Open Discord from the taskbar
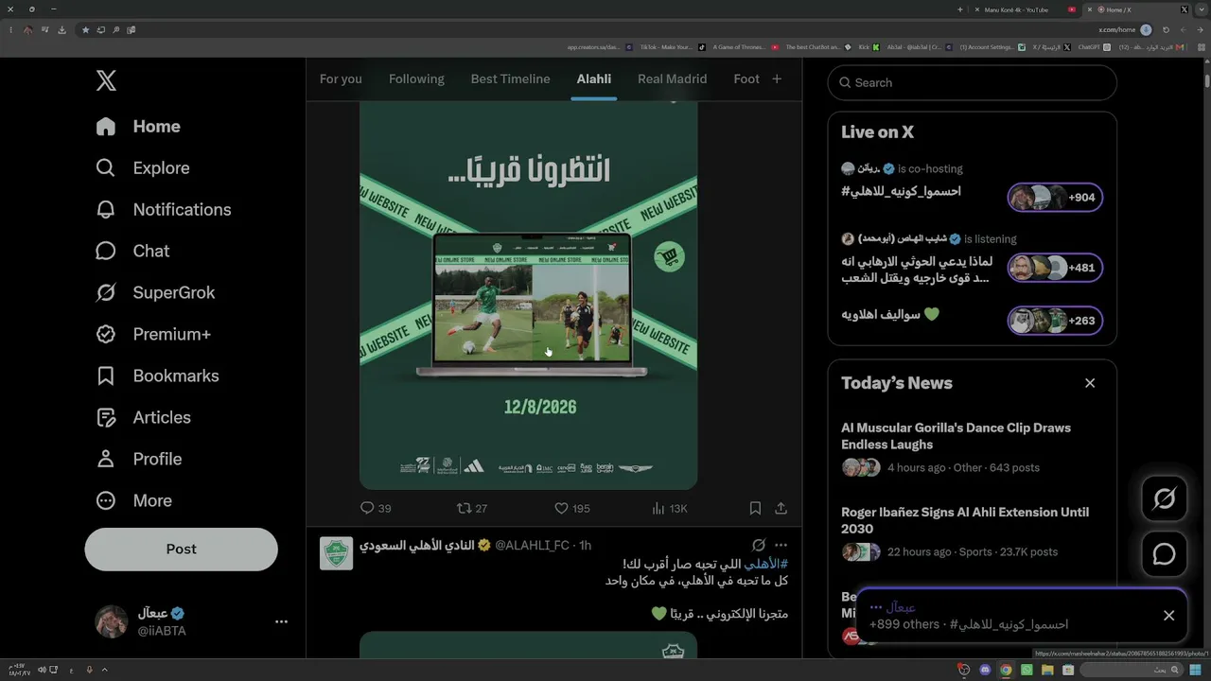1211x681 pixels. tap(985, 671)
